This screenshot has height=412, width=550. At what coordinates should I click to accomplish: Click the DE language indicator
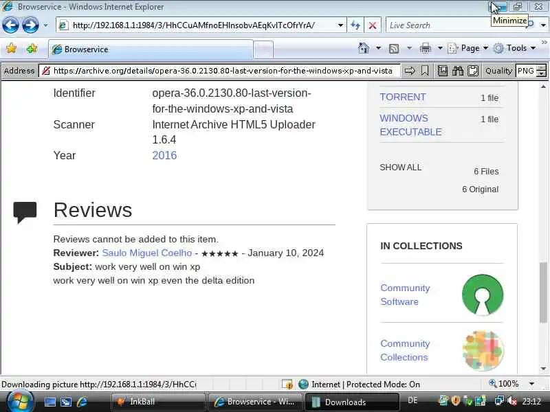(x=413, y=400)
